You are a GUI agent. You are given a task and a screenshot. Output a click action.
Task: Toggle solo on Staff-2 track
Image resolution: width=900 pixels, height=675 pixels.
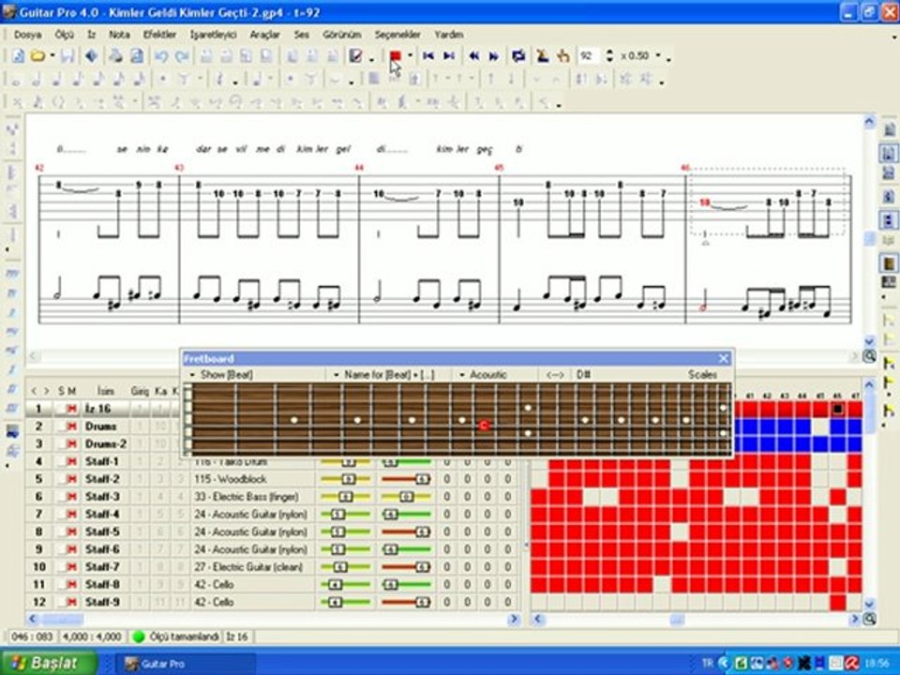pyautogui.click(x=61, y=479)
